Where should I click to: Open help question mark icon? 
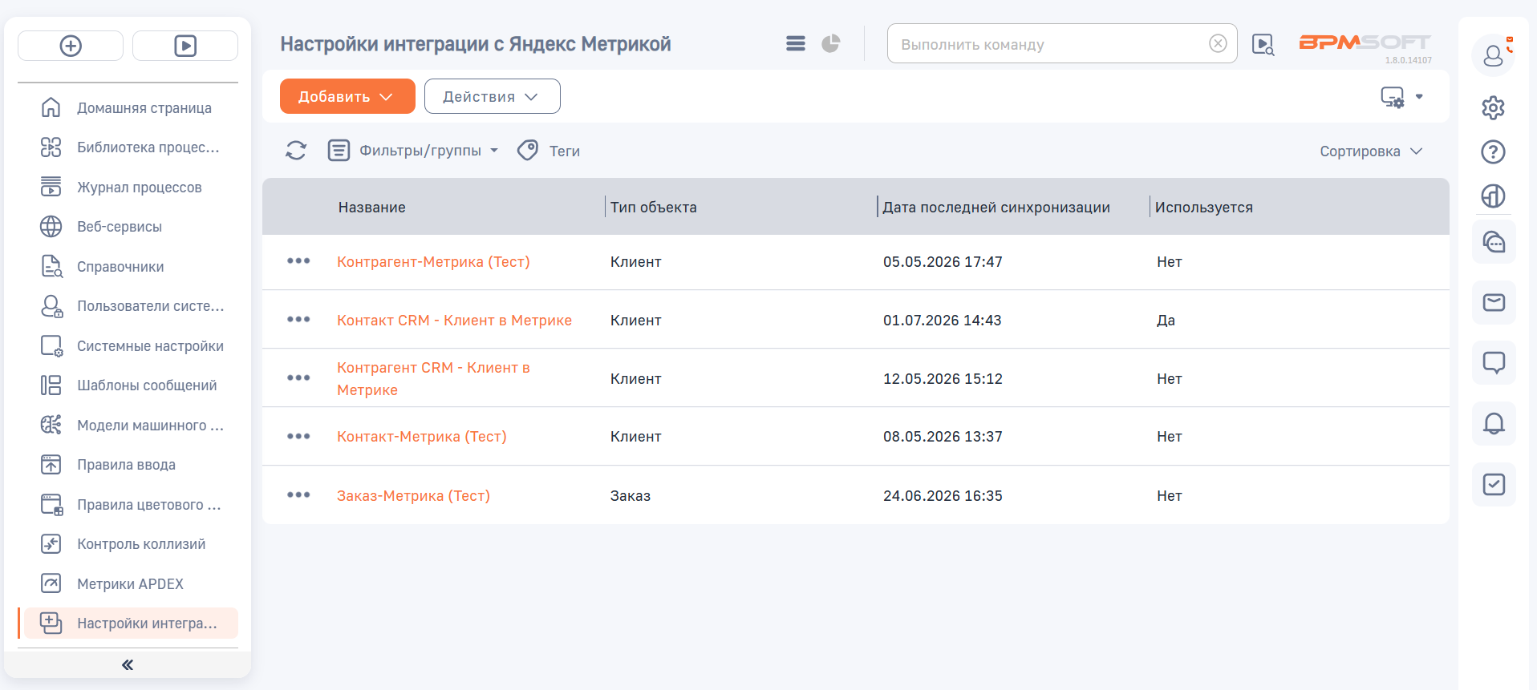(1493, 151)
